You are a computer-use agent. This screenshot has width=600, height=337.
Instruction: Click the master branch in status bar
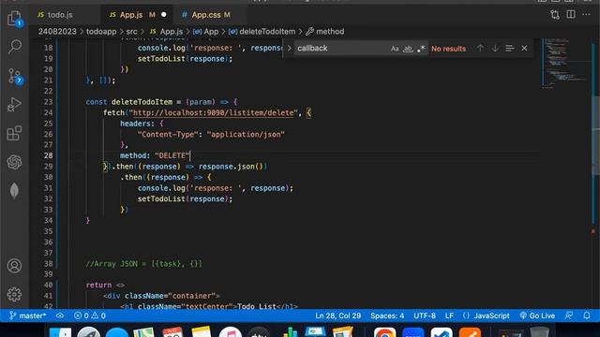[27, 315]
